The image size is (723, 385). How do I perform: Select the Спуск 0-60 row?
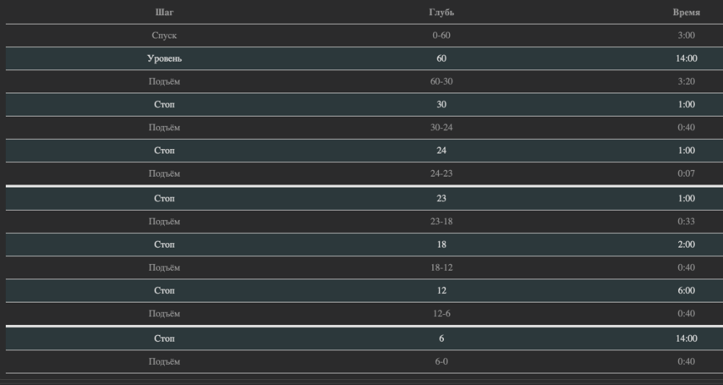[x=364, y=35]
